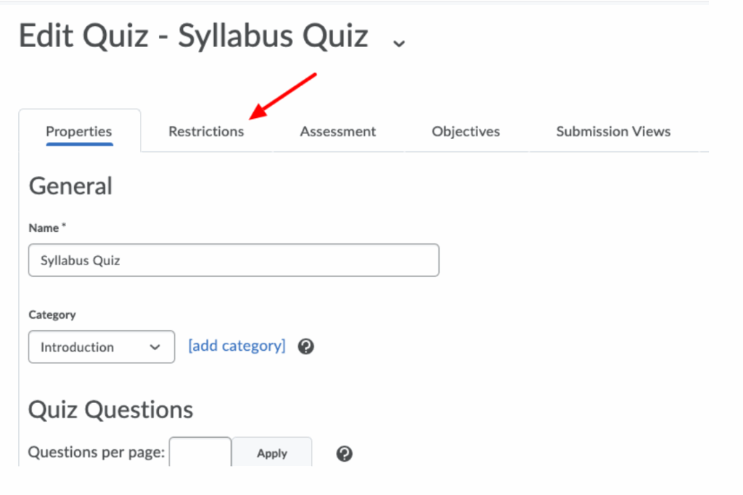743x495 pixels.
Task: Open help icon beside add category link
Action: pos(306,346)
